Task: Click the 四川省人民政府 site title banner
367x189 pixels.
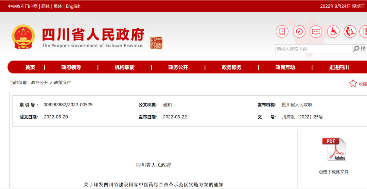Action: (x=93, y=34)
